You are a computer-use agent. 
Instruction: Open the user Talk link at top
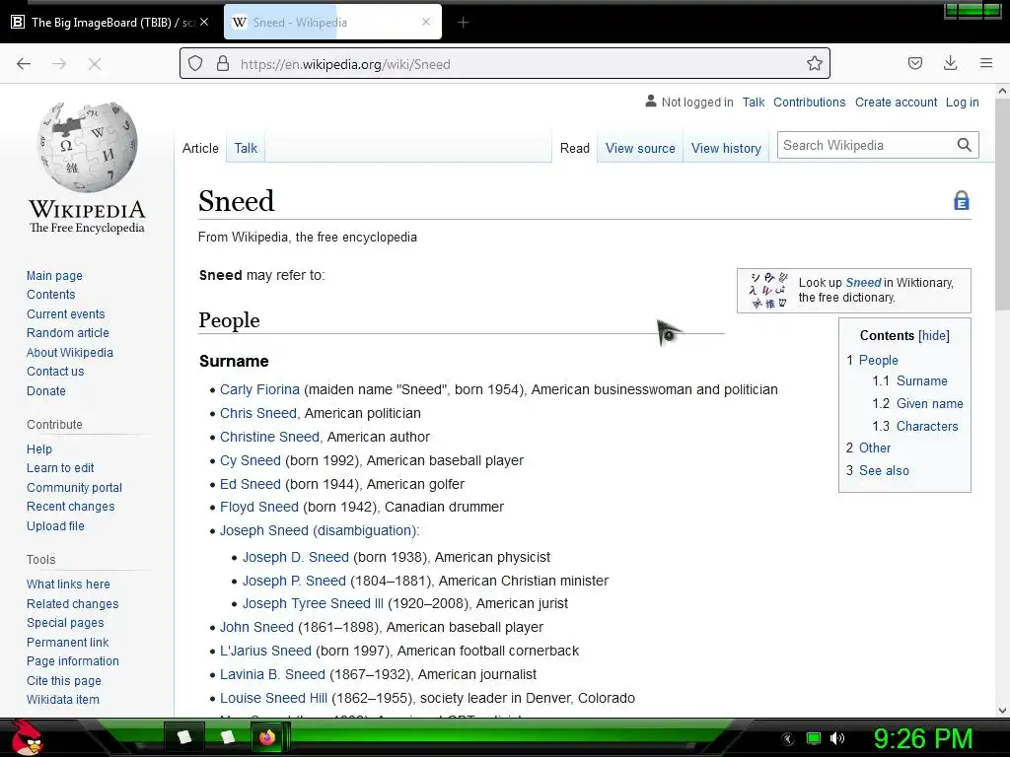[753, 103]
